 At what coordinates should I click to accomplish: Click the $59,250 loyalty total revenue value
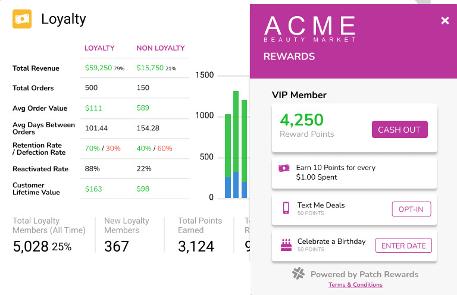tap(98, 68)
